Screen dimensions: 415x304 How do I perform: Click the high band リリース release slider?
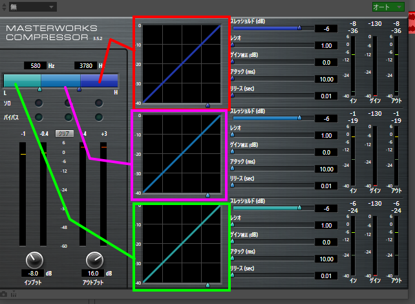point(273,96)
